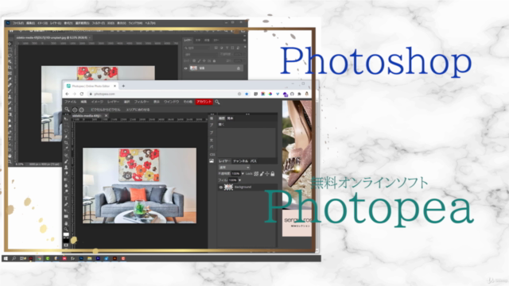The height and width of the screenshot is (286, 509).
Task: Click layer search field in Photoshop Layers panel
Action: [196, 48]
